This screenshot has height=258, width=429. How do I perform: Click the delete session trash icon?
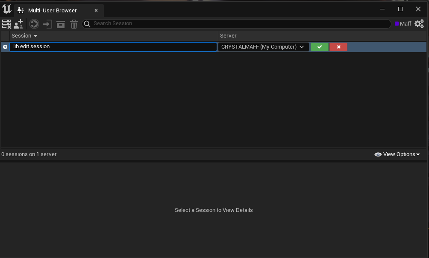pos(73,24)
